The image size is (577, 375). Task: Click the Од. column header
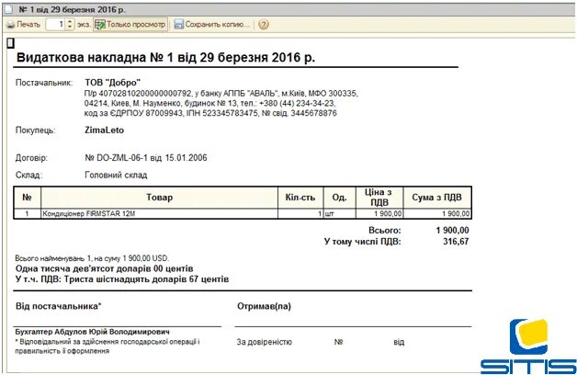tap(339, 198)
